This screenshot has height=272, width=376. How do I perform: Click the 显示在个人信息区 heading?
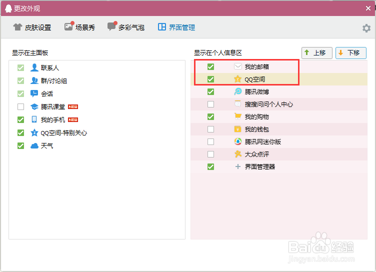(x=217, y=53)
